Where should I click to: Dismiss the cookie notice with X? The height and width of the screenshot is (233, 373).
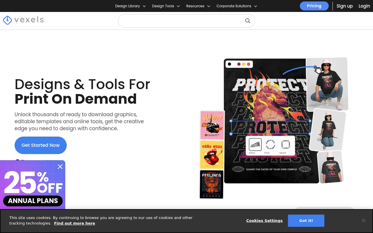coord(363,220)
